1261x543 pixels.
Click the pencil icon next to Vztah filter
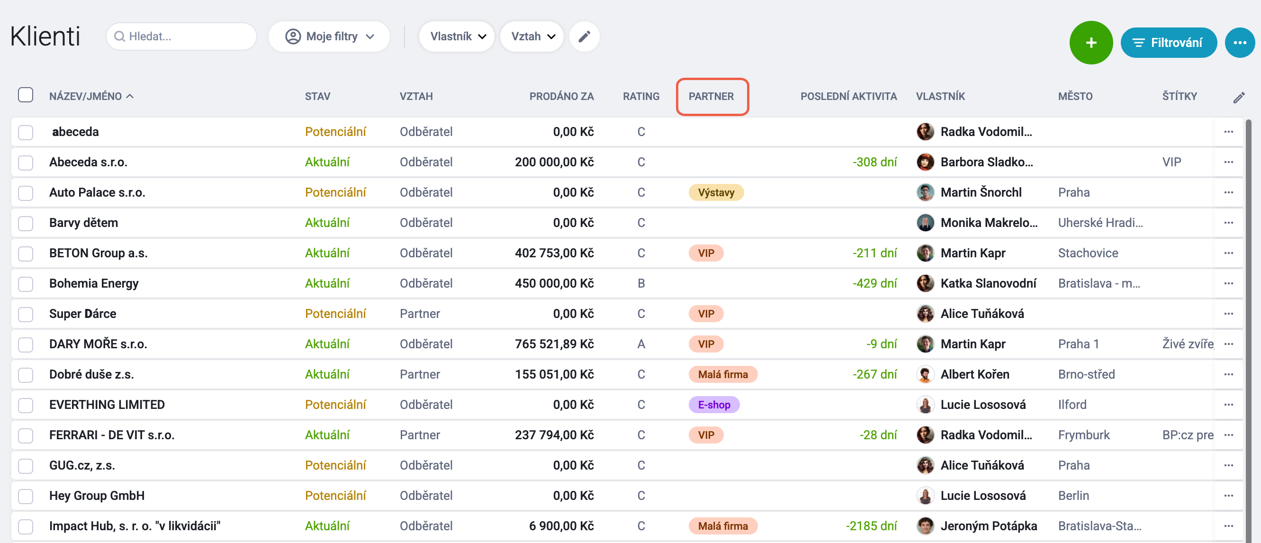click(x=584, y=37)
